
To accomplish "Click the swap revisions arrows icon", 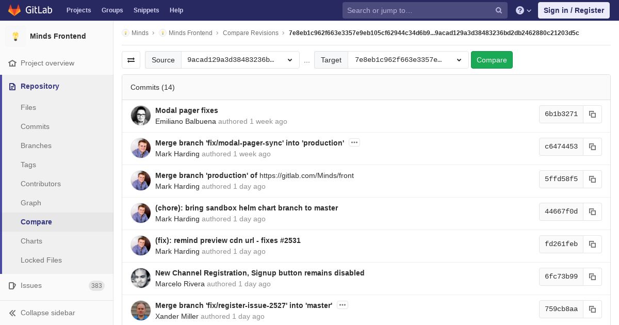I will coord(131,60).
